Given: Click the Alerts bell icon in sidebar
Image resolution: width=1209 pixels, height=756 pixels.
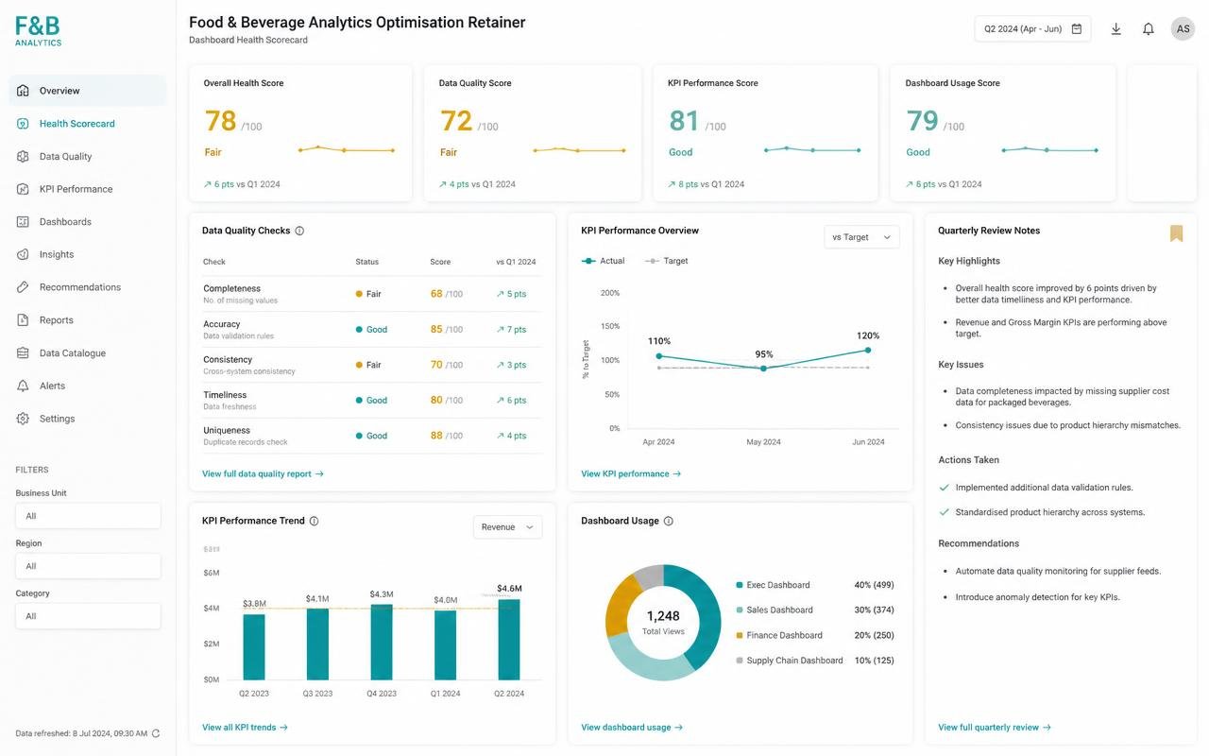Looking at the screenshot, I should (23, 386).
